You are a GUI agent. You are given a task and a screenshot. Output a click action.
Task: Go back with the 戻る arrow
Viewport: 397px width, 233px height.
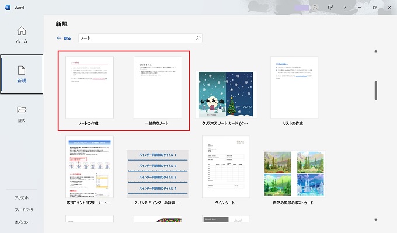coord(64,38)
